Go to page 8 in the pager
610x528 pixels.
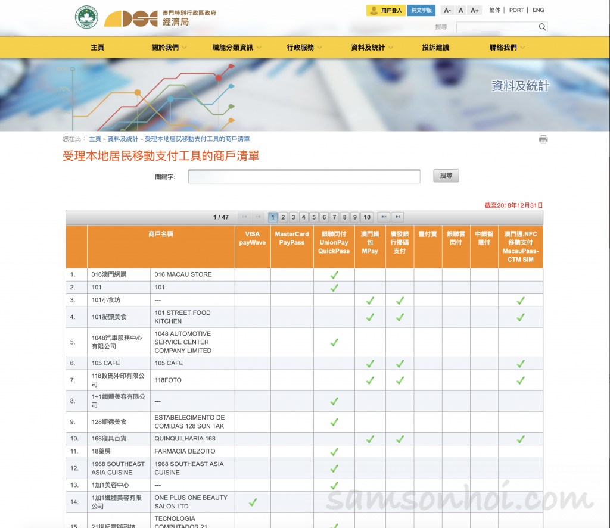coord(345,217)
